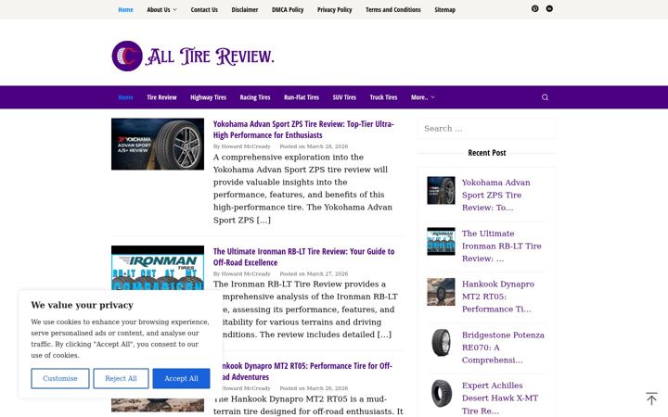Click the back-to-top arrow icon

coord(651,398)
